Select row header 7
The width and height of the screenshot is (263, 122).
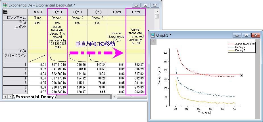[15, 92]
